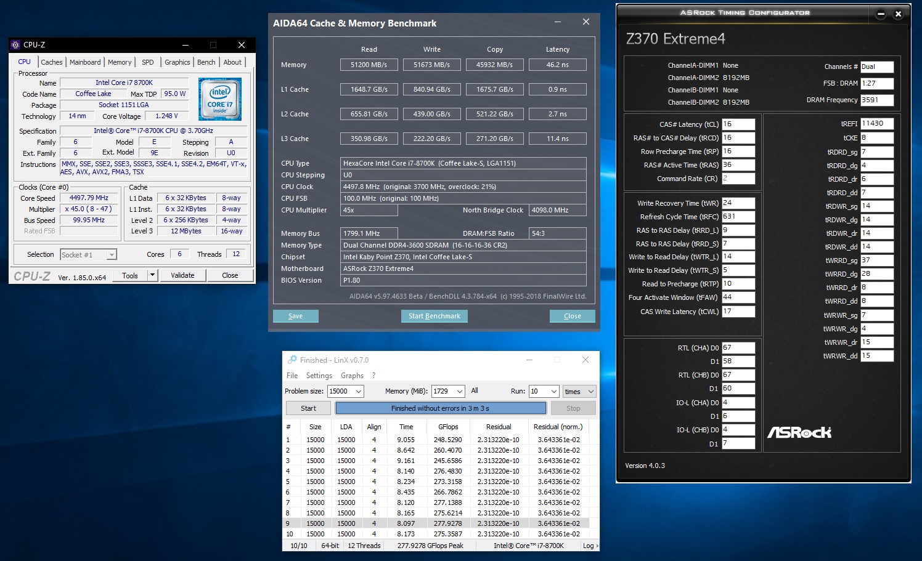Screen dimensions: 922x561
Task: Click the Memory Read value 51200 MB/s
Action: pyautogui.click(x=369, y=65)
